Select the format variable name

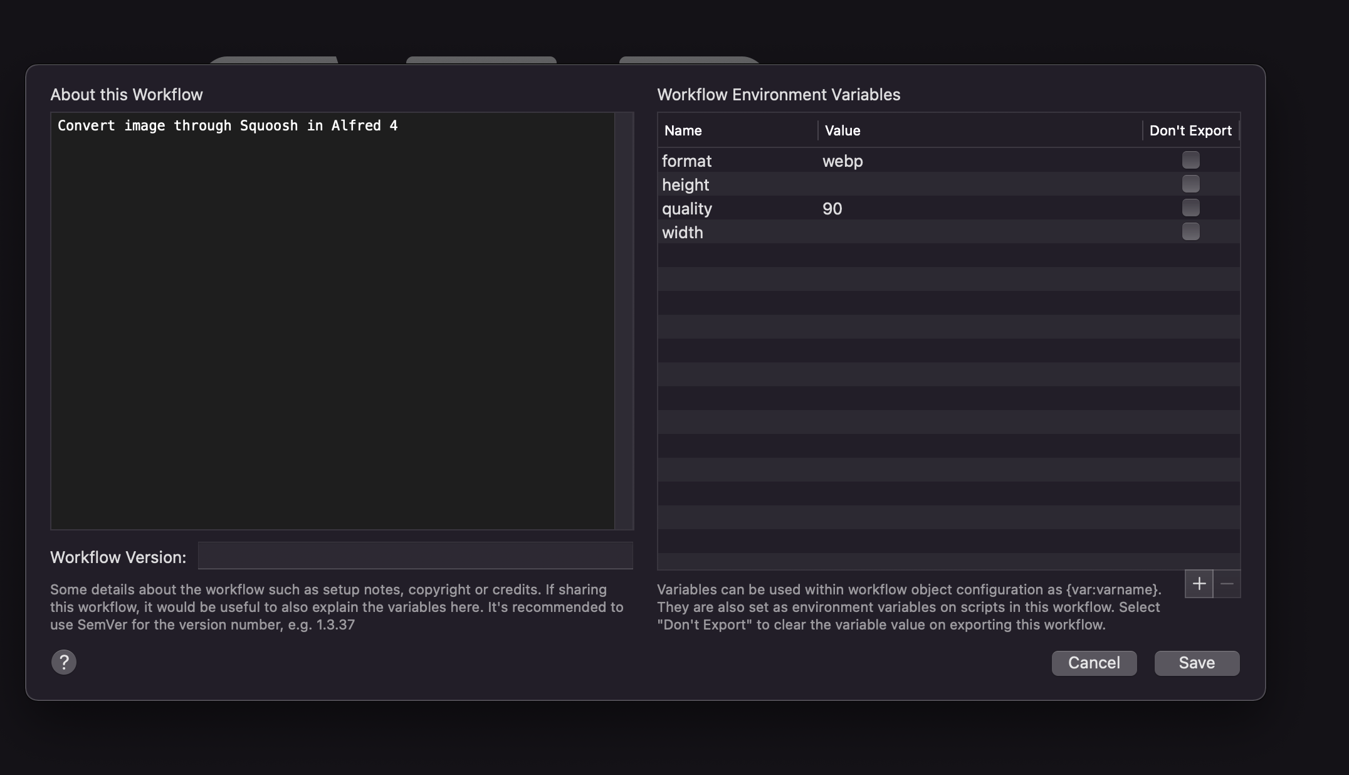[686, 161]
